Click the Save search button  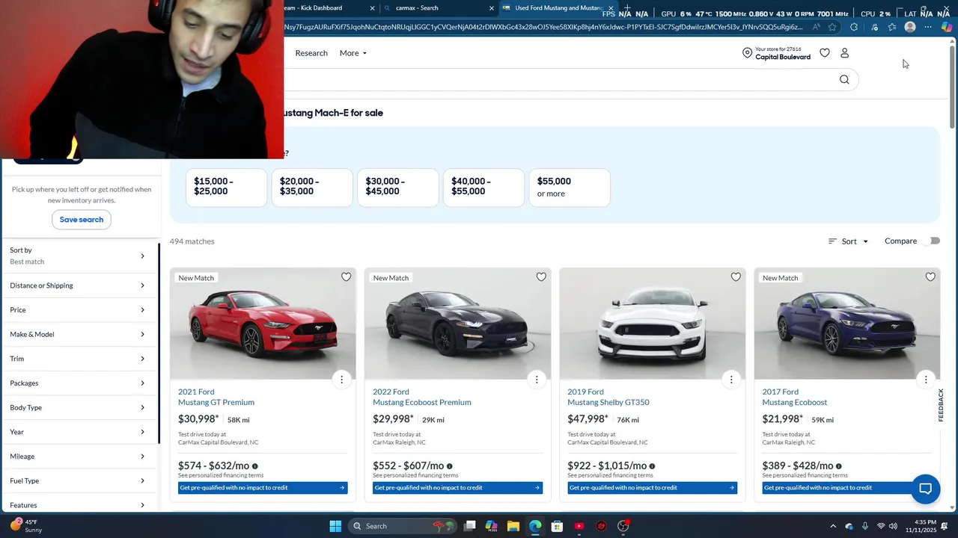[x=82, y=220]
